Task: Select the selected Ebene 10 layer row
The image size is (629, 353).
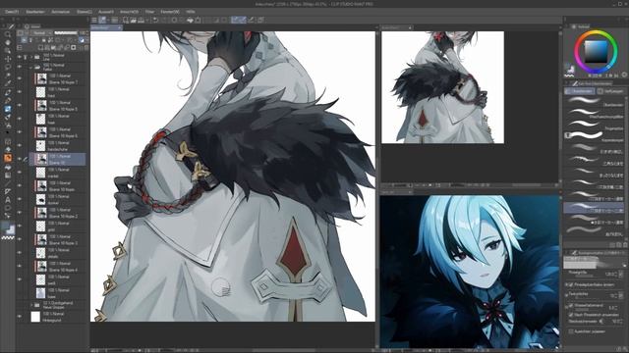Action: click(x=57, y=159)
